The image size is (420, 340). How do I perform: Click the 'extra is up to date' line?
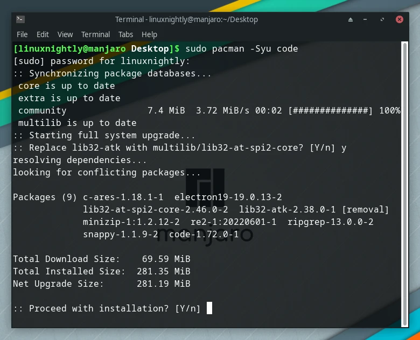(x=69, y=98)
